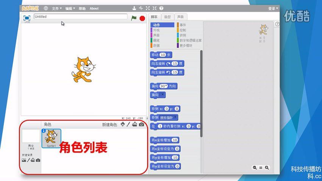Viewport: 322px width, 181px height.
Task: Choose backdrop from library
Action: [24, 160]
